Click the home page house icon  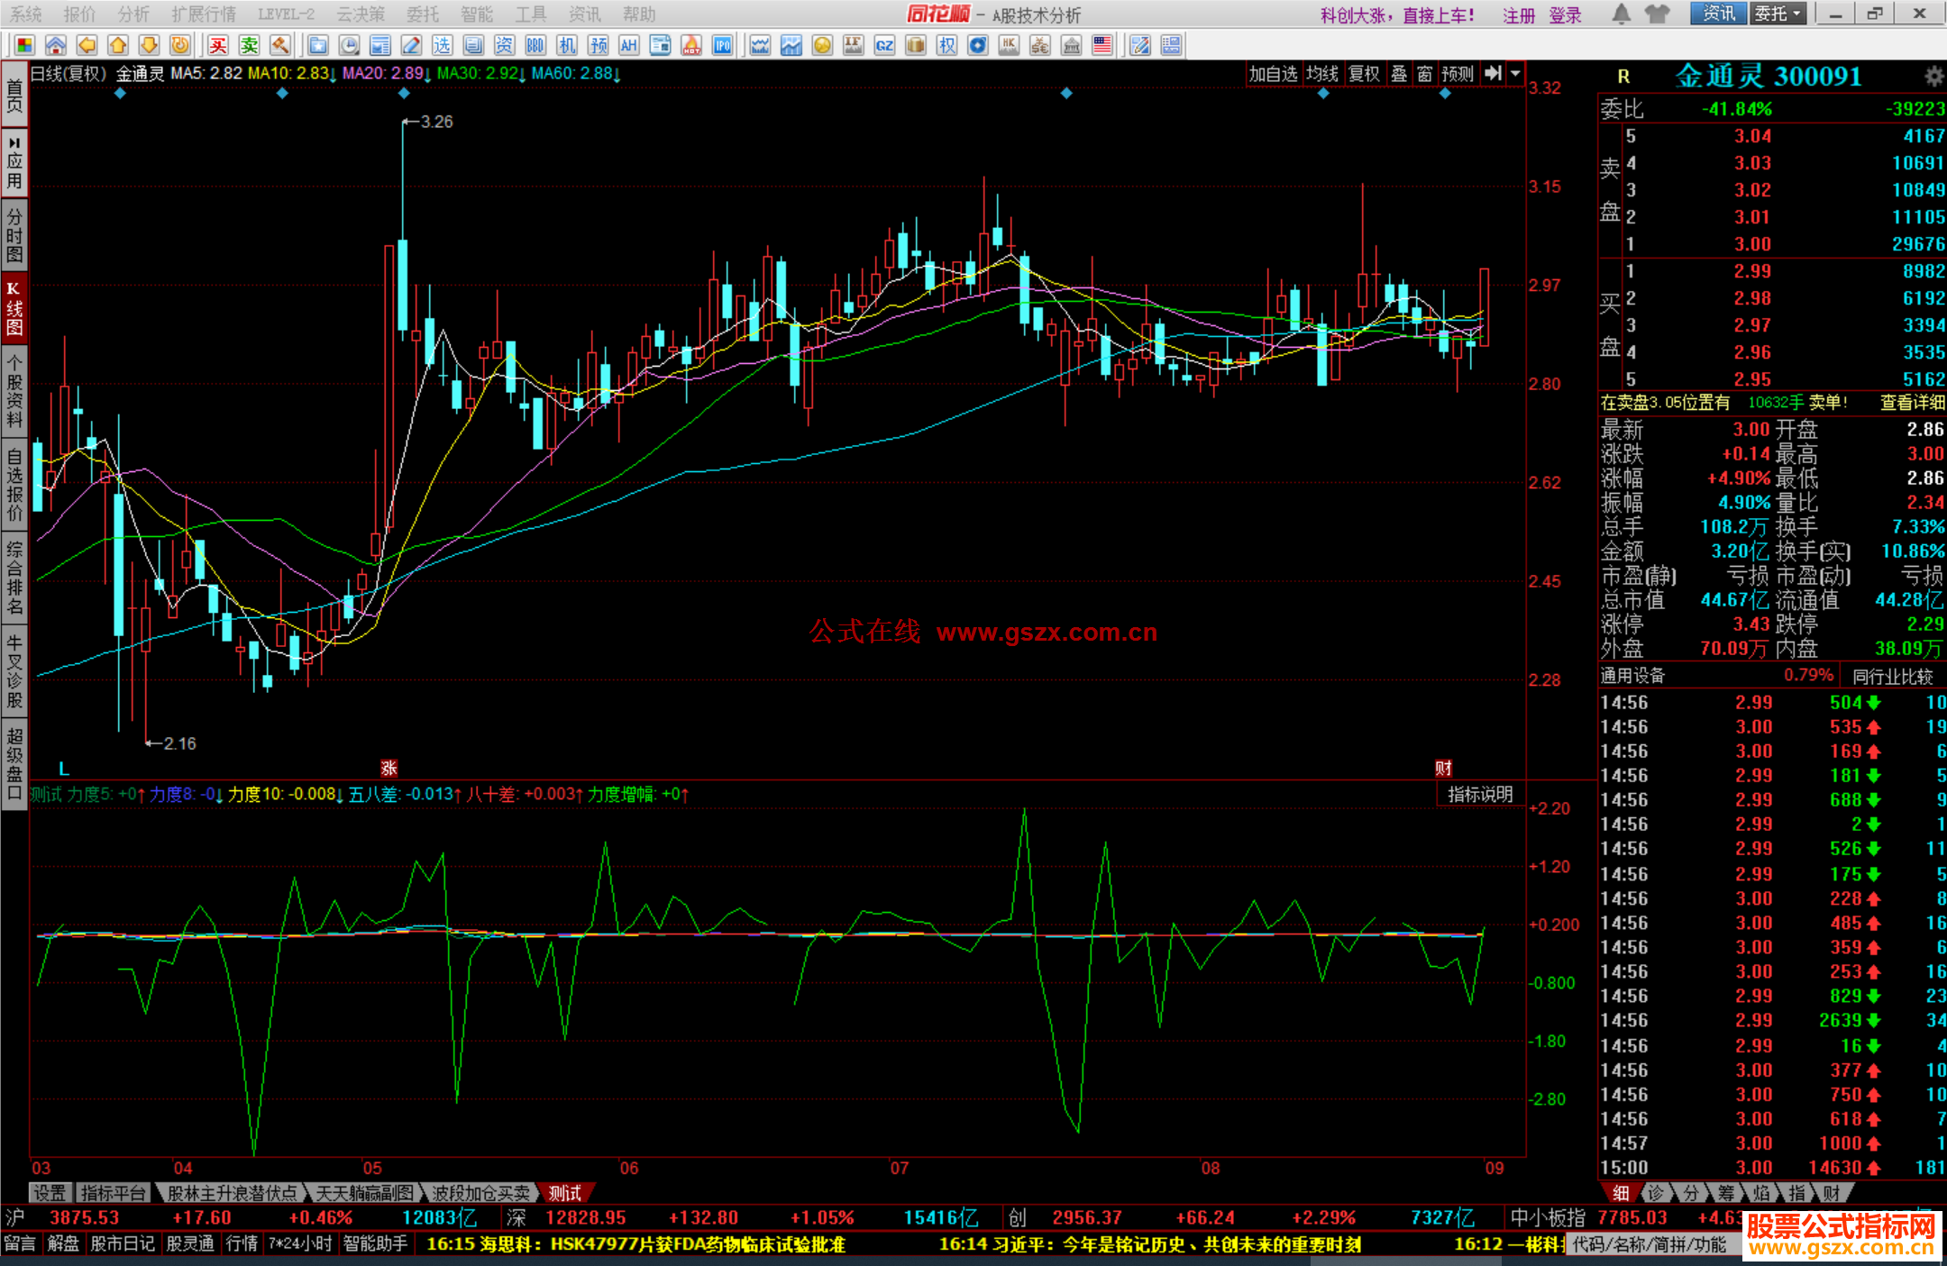tap(56, 46)
